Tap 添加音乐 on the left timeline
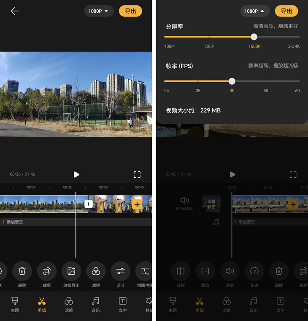Viewport: 308px width, 321px height. (13, 222)
